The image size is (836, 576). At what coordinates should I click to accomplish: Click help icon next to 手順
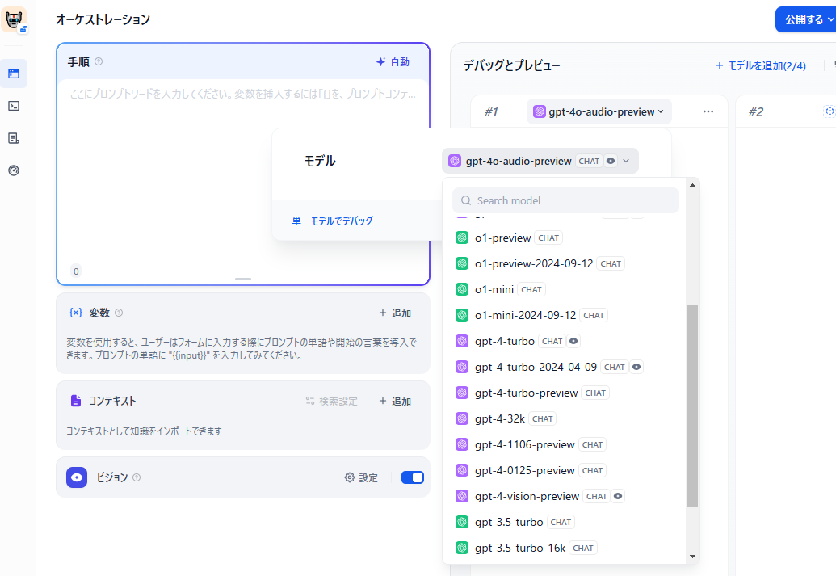[x=99, y=62]
